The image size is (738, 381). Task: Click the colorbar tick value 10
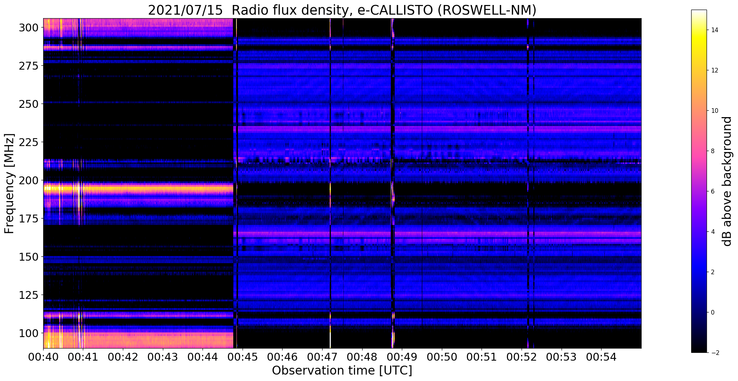714,111
